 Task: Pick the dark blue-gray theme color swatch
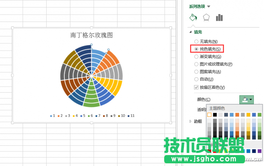click(226, 115)
